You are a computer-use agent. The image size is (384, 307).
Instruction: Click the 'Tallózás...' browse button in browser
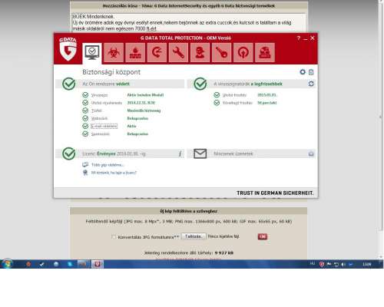[194, 236]
